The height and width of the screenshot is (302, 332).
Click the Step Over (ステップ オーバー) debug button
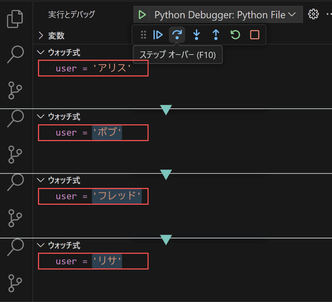pyautogui.click(x=177, y=35)
